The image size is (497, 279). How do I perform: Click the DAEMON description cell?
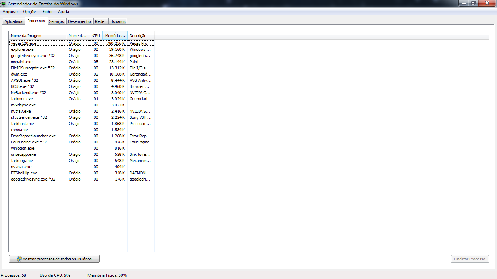coord(140,173)
